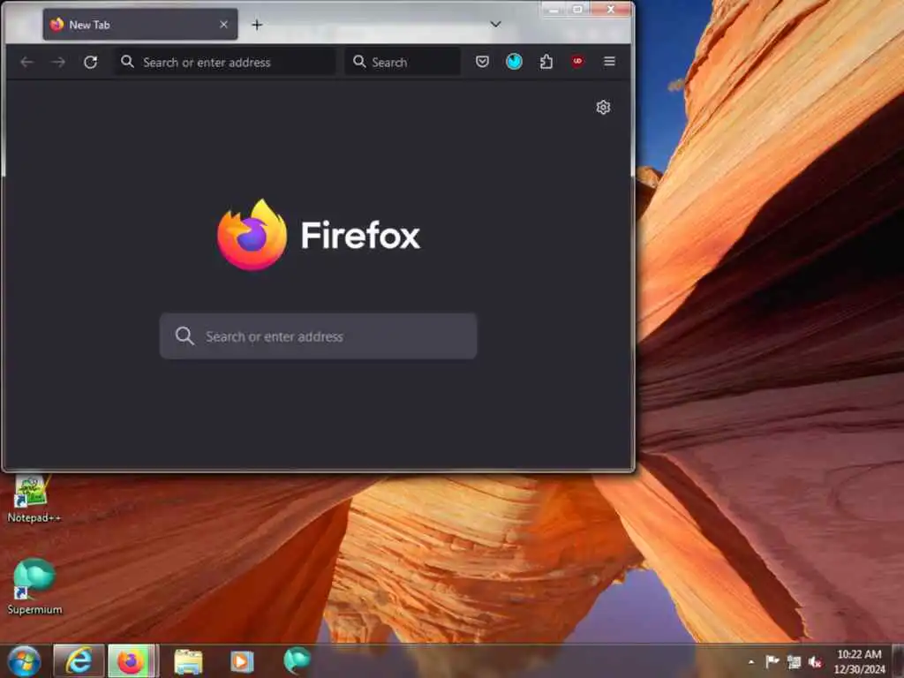This screenshot has height=678, width=904.
Task: Open the new tab personalize gear icon
Action: point(603,107)
